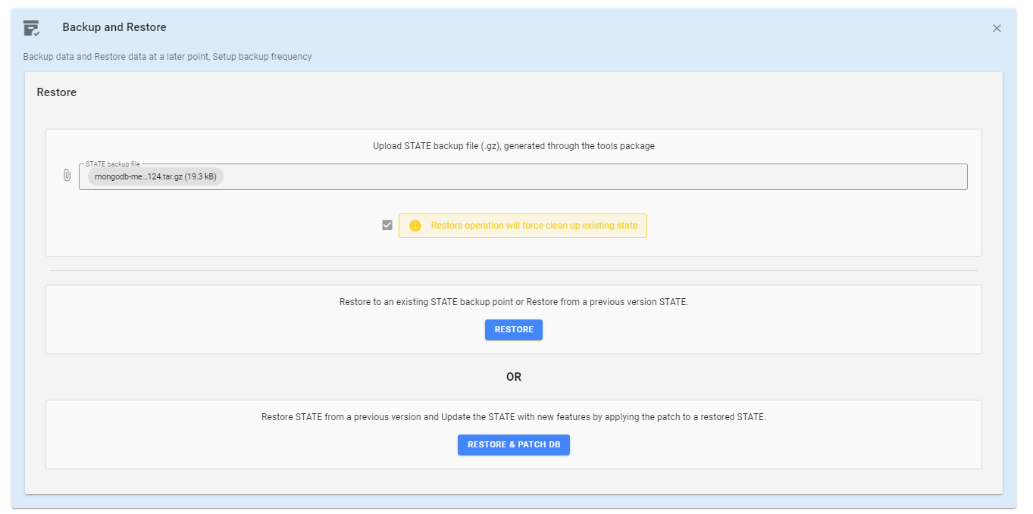The image size is (1033, 514).
Task: Close the Backup and Restore dialog
Action: click(997, 28)
